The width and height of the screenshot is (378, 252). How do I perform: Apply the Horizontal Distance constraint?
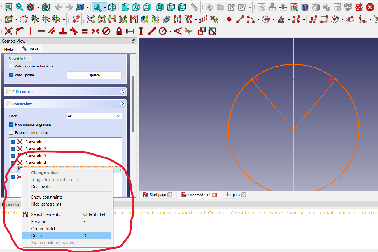tap(130, 31)
